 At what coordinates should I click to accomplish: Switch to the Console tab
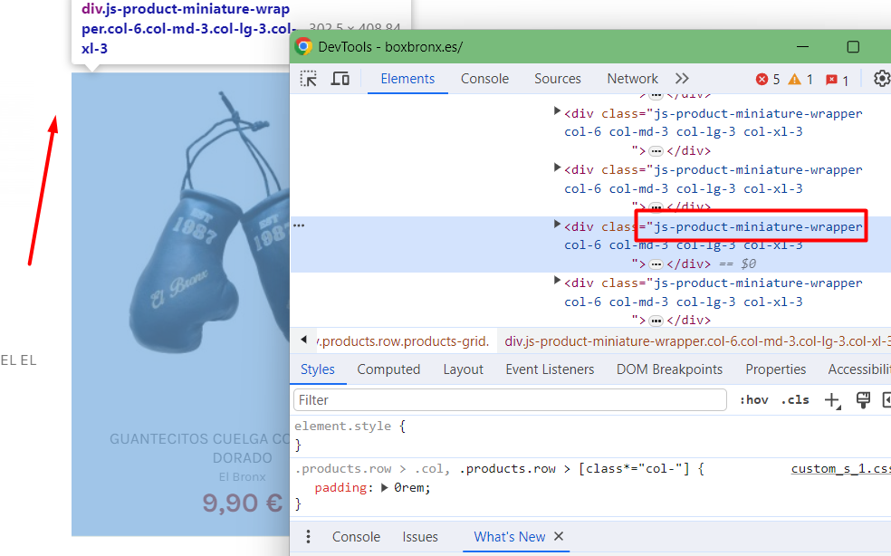click(x=484, y=79)
